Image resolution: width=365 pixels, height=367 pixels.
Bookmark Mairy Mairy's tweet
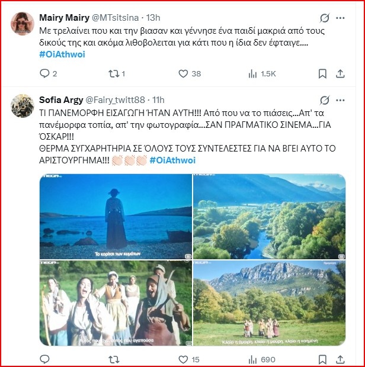322,74
